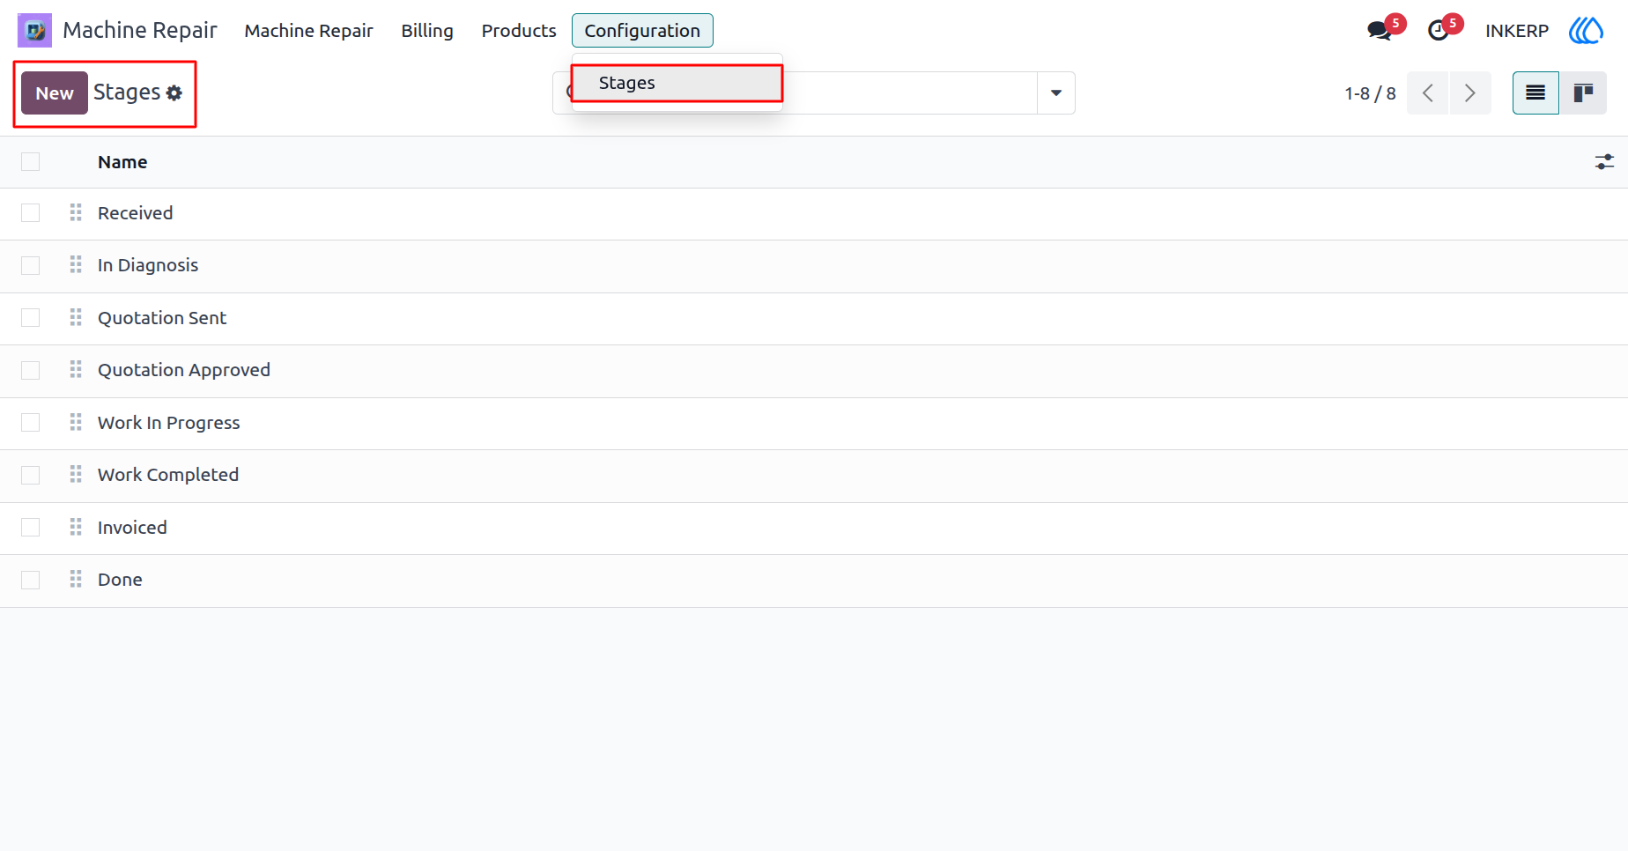Open the Machine Repair menu

pos(309,31)
